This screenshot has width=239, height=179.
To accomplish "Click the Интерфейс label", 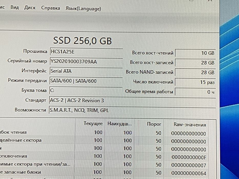I will 34,71.
